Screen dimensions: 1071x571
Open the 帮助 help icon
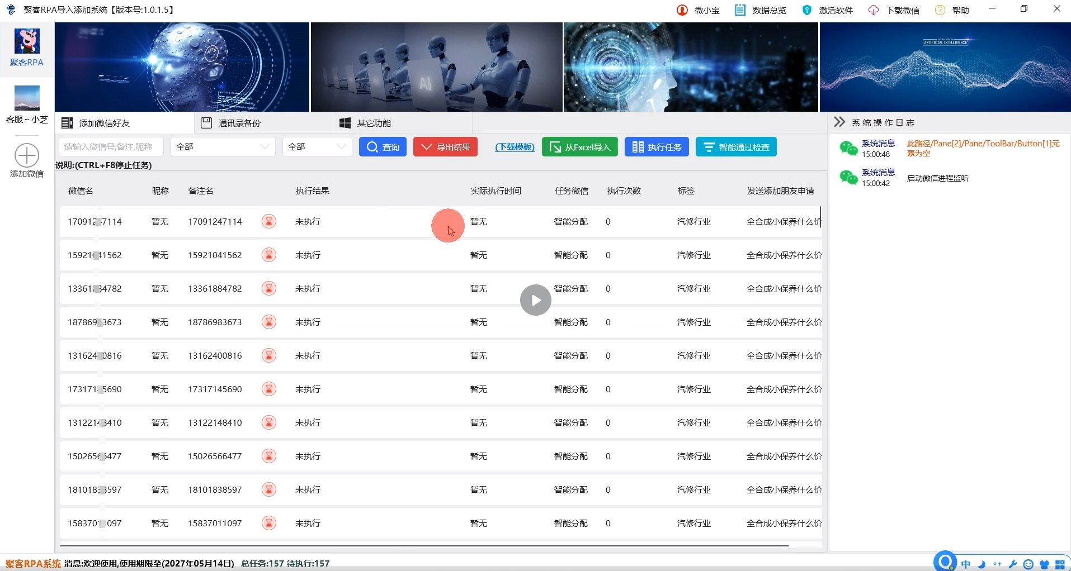click(940, 9)
